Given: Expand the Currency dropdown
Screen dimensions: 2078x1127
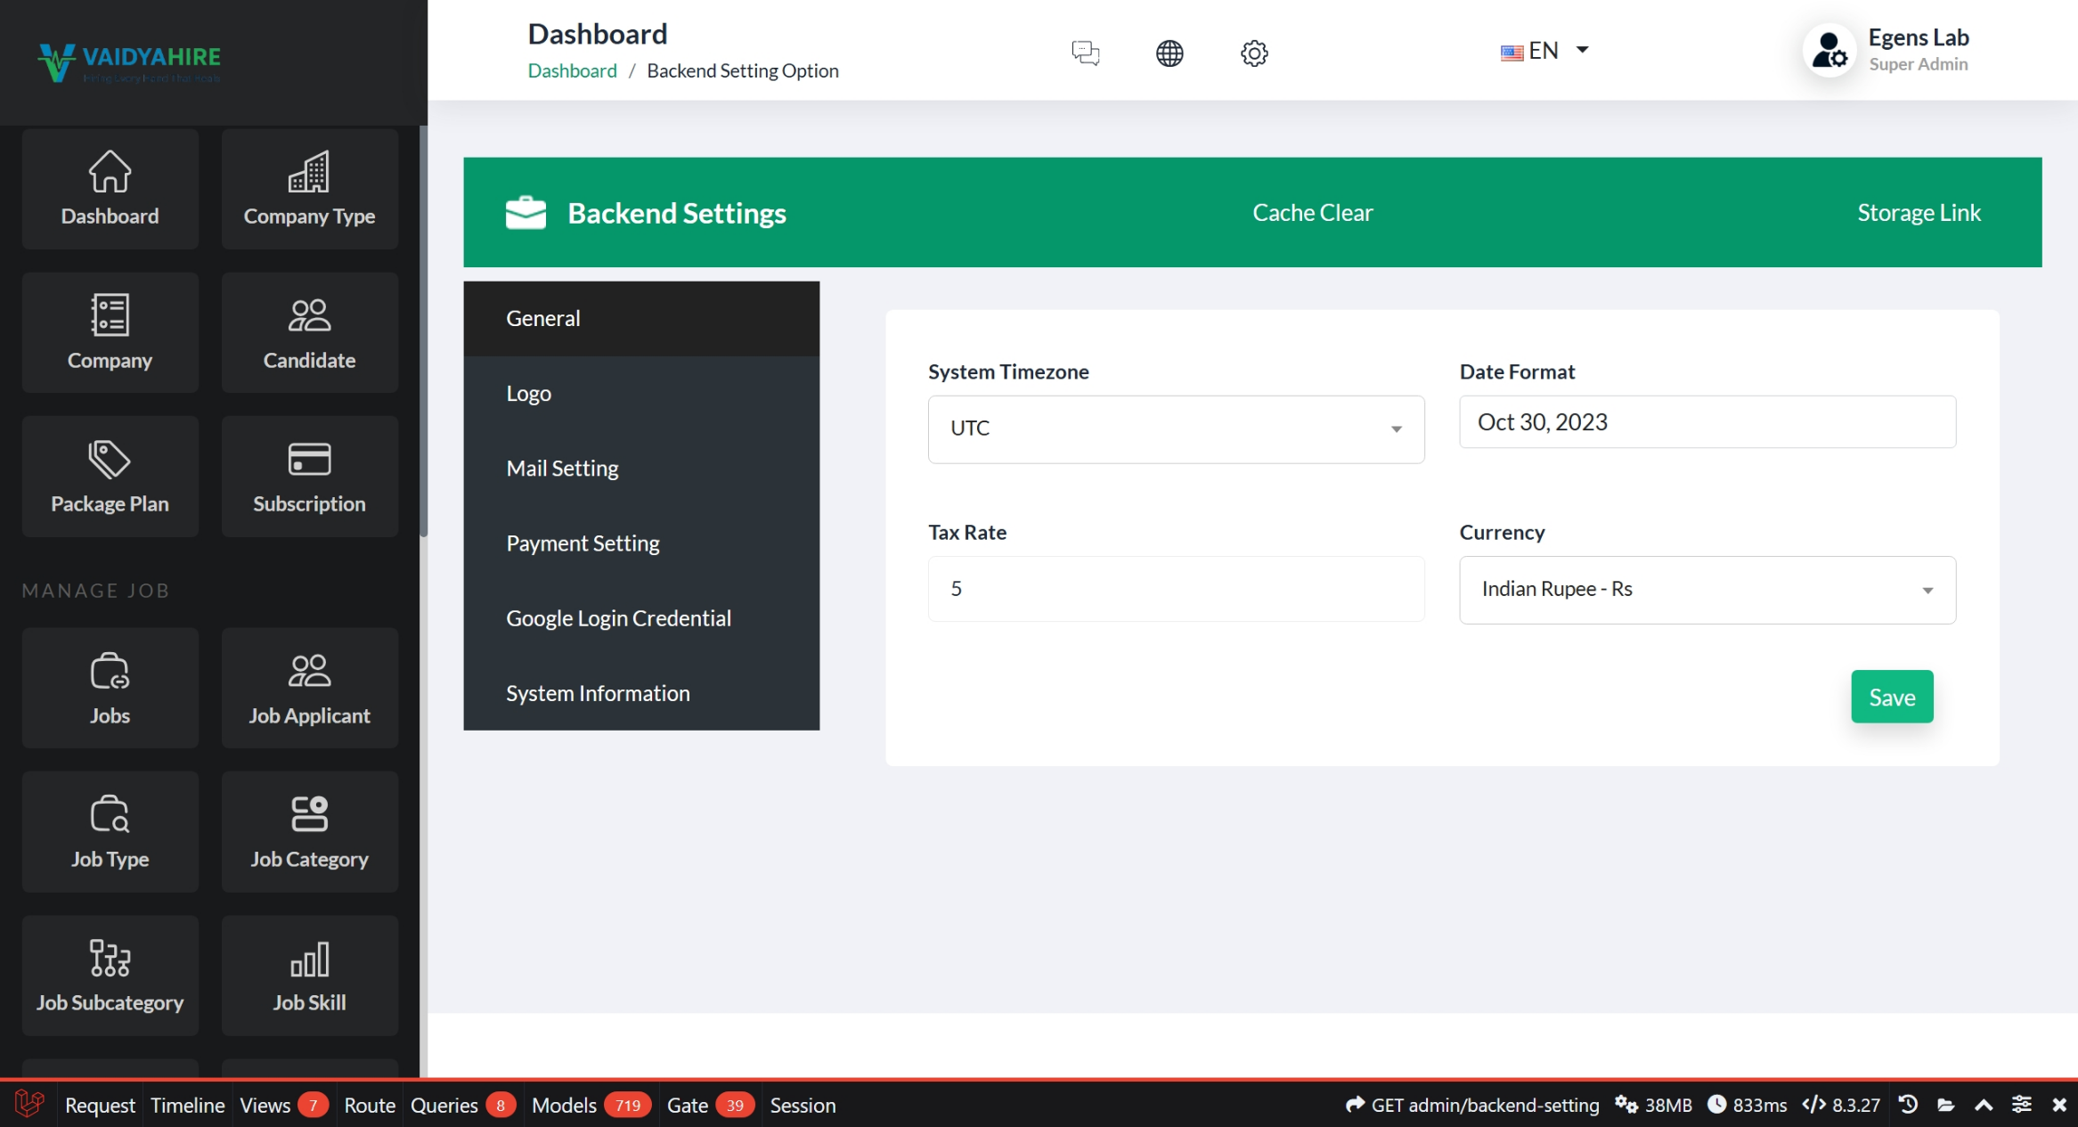Looking at the screenshot, I should (x=1707, y=590).
